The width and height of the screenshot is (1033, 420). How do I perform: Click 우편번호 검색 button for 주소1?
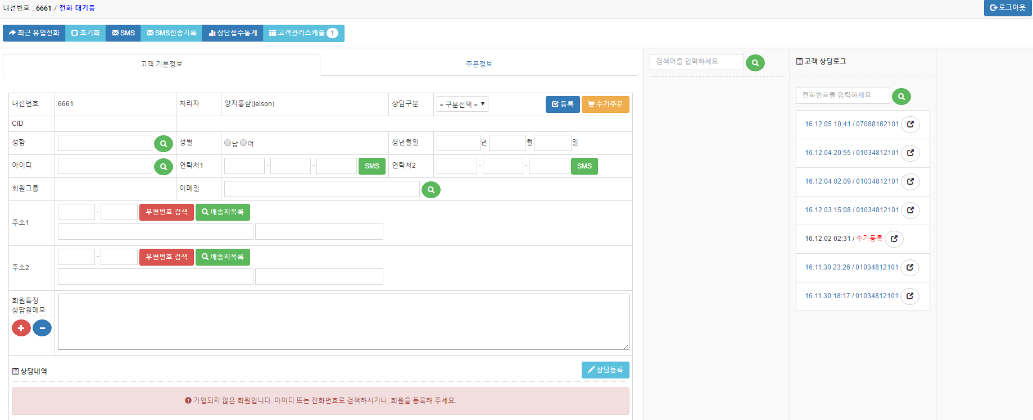(166, 212)
